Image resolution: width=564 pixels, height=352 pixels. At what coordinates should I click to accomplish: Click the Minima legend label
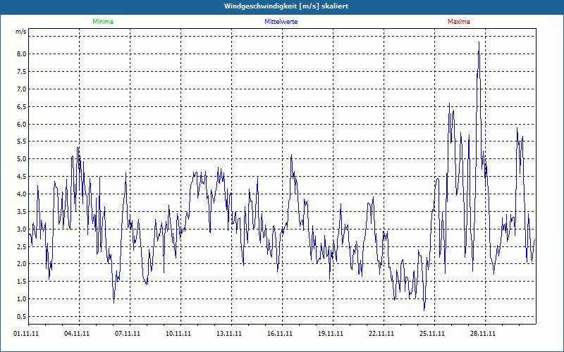point(103,22)
